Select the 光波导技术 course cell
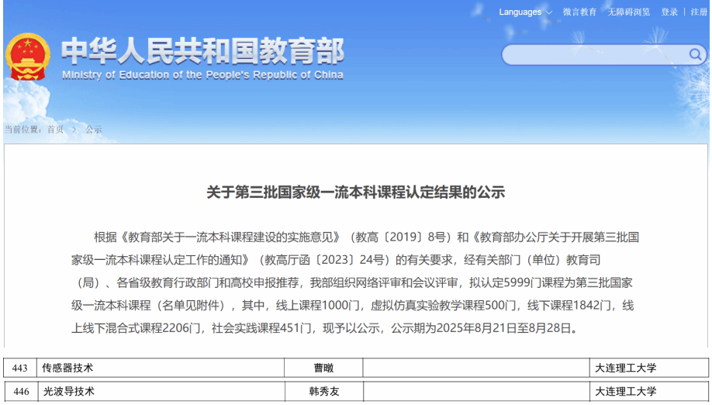Viewport: 712px width, 405px height. coord(68,392)
